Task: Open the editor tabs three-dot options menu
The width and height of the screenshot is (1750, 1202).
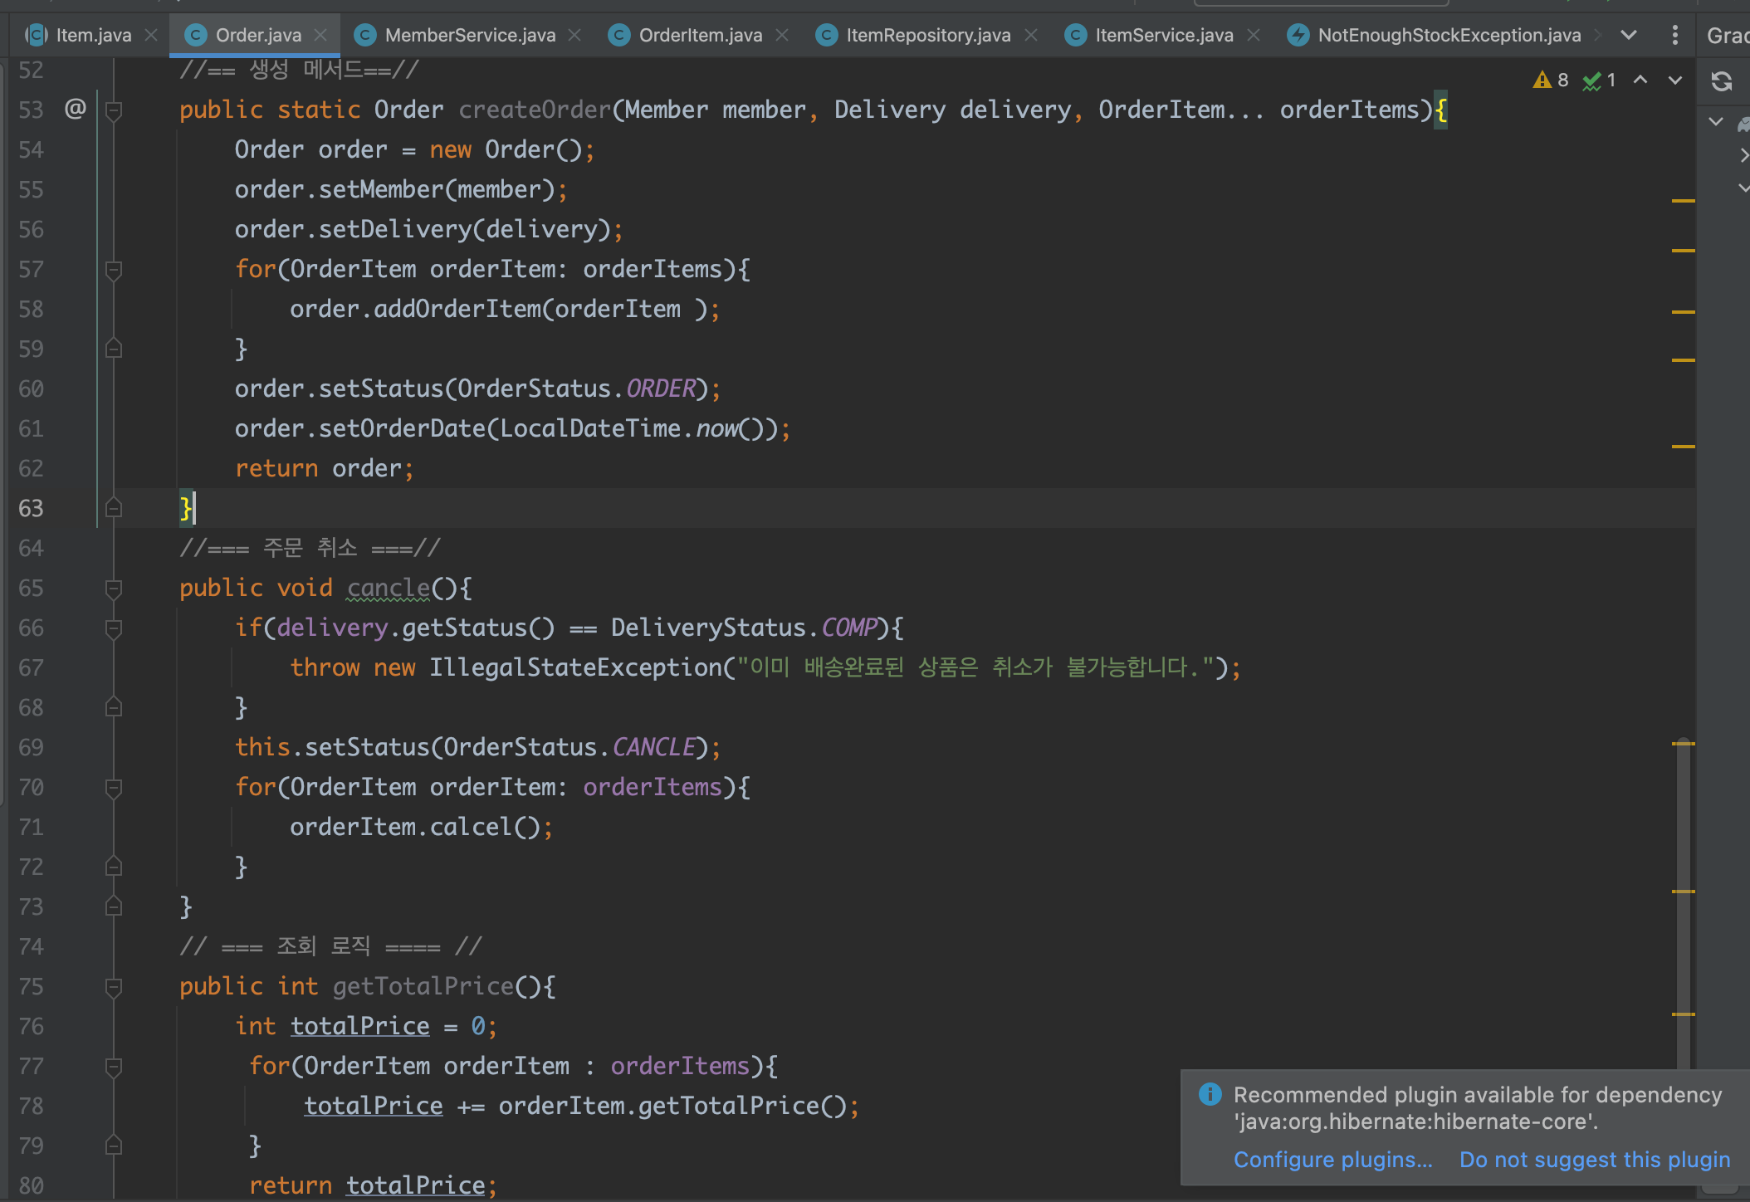Action: [1674, 35]
